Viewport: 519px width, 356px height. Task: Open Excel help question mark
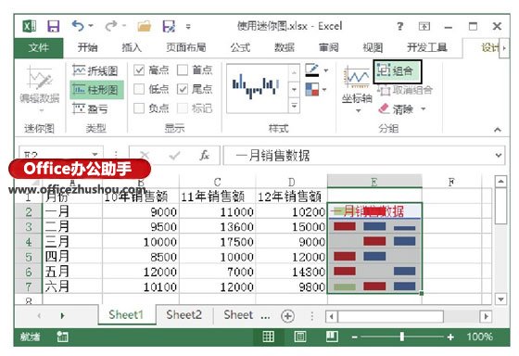click(x=400, y=26)
